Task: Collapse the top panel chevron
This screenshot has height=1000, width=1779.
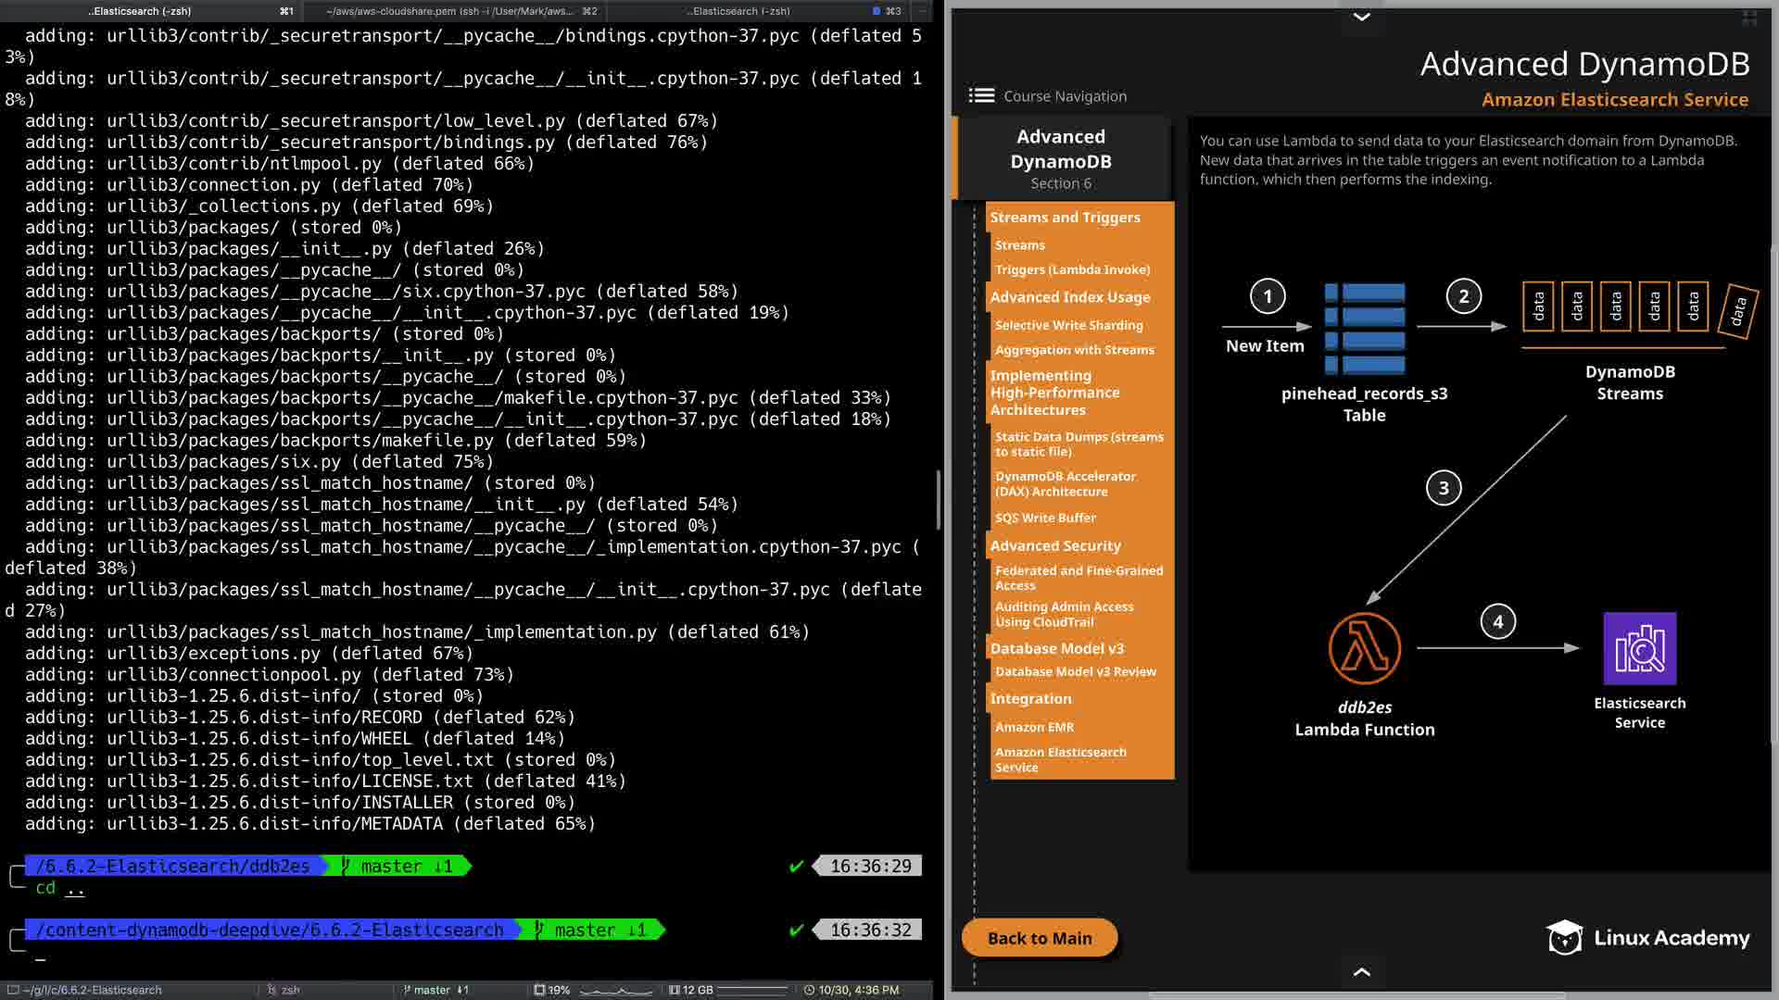Action: (1361, 17)
